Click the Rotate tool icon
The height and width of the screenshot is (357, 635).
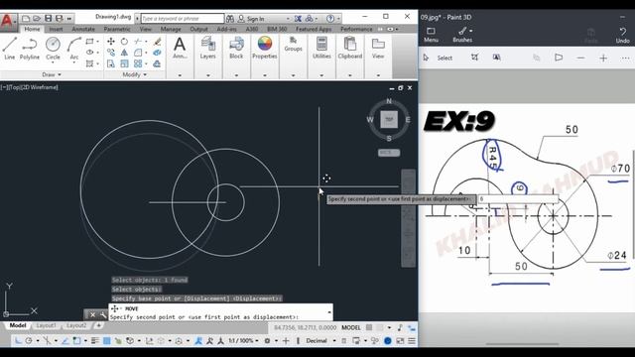pos(124,42)
